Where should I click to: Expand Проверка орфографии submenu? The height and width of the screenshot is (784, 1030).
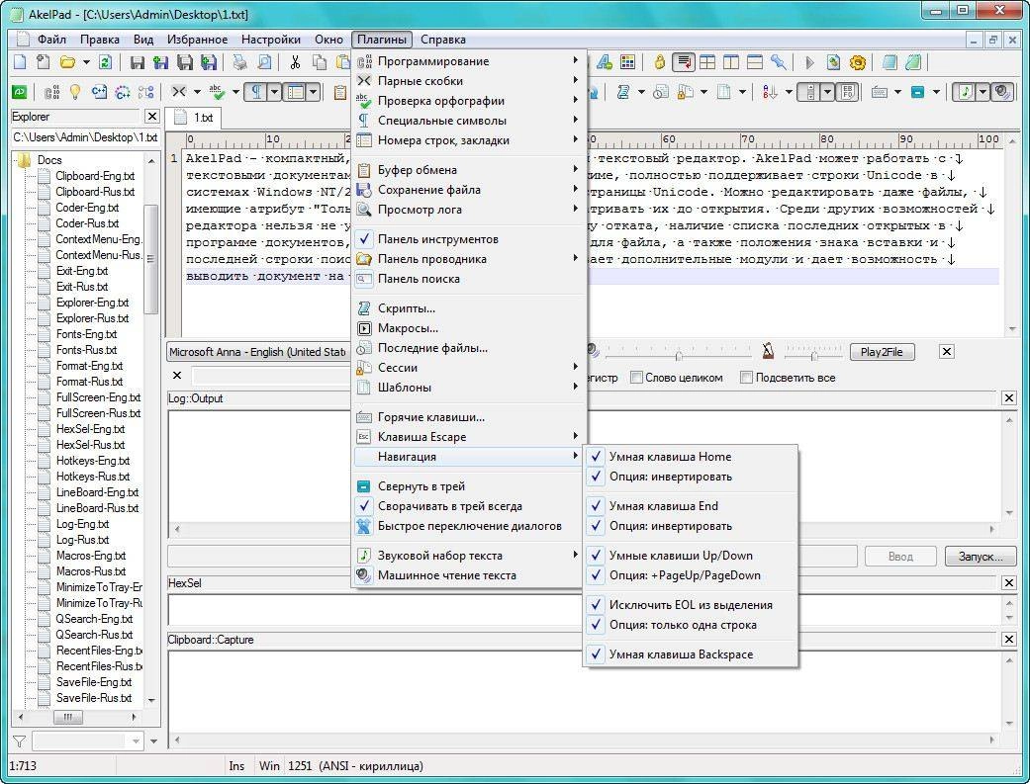468,101
